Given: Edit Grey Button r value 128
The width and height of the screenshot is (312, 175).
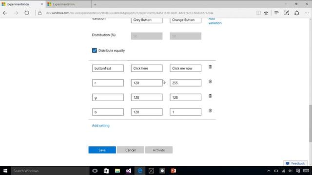Looking at the screenshot, I should coord(147,83).
